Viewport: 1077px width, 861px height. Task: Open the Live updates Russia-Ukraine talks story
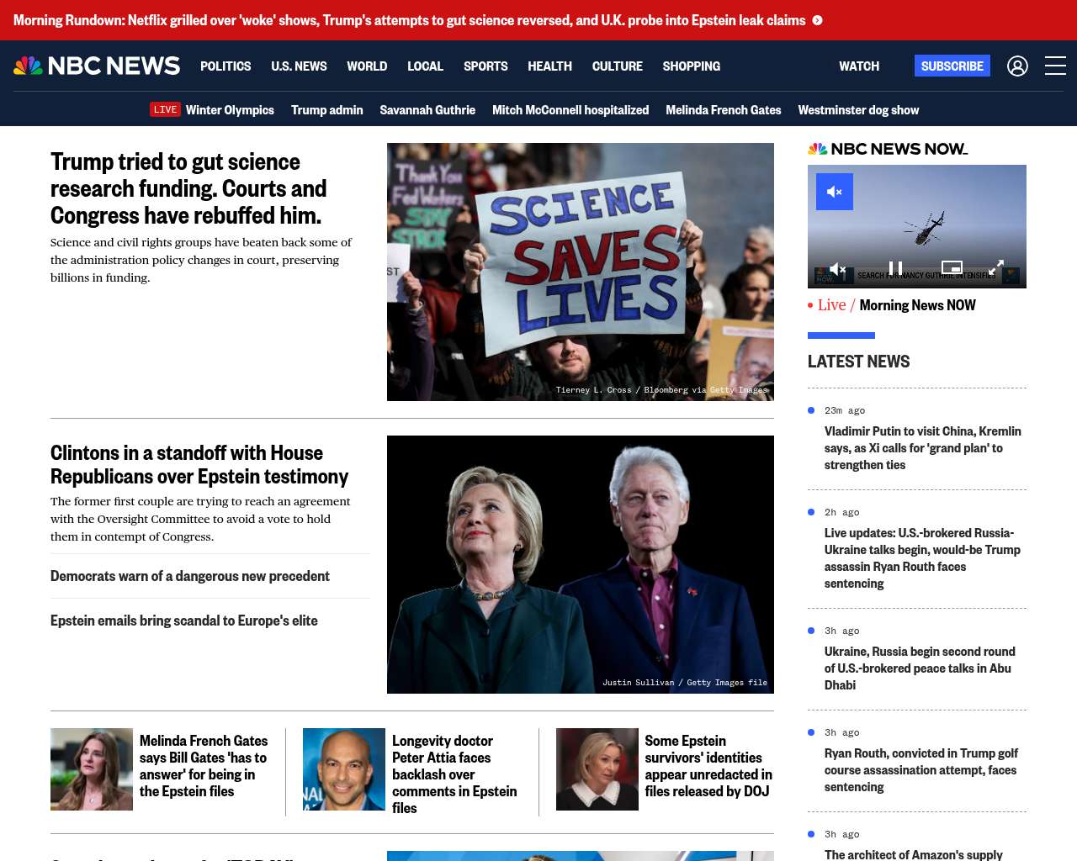[x=922, y=558]
